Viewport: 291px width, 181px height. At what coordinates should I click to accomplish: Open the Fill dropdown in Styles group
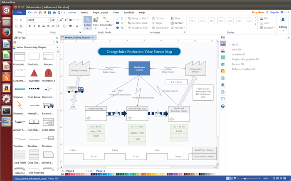267,18
